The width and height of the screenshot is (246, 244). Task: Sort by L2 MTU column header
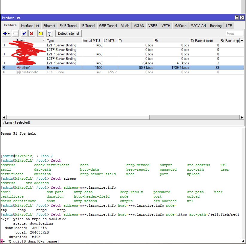tap(110, 41)
